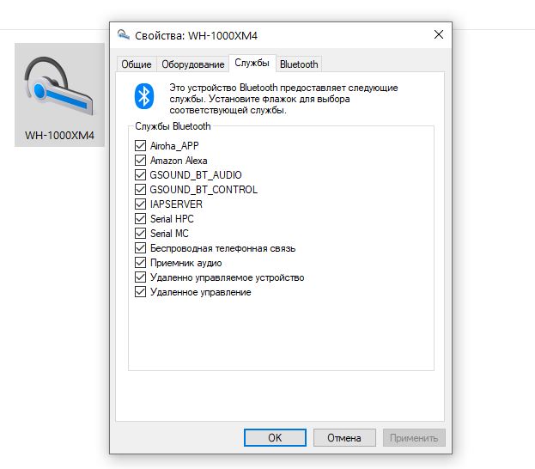The width and height of the screenshot is (535, 469).
Task: Uncheck the IAPSERVER service
Action: pos(140,204)
